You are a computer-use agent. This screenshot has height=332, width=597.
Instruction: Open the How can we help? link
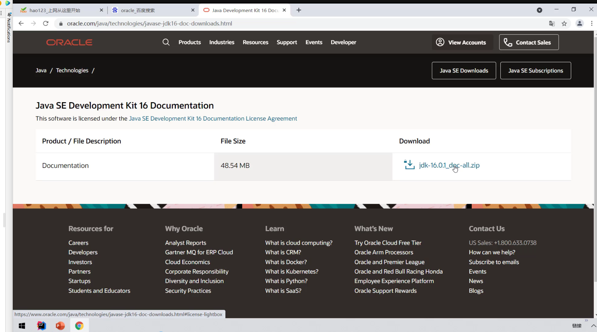point(492,252)
